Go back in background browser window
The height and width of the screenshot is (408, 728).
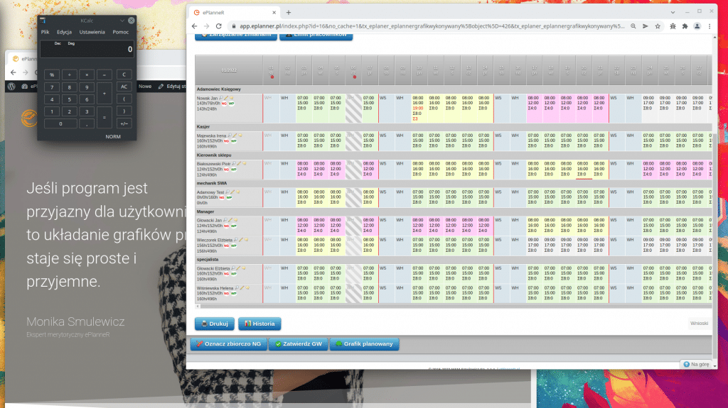click(x=13, y=72)
